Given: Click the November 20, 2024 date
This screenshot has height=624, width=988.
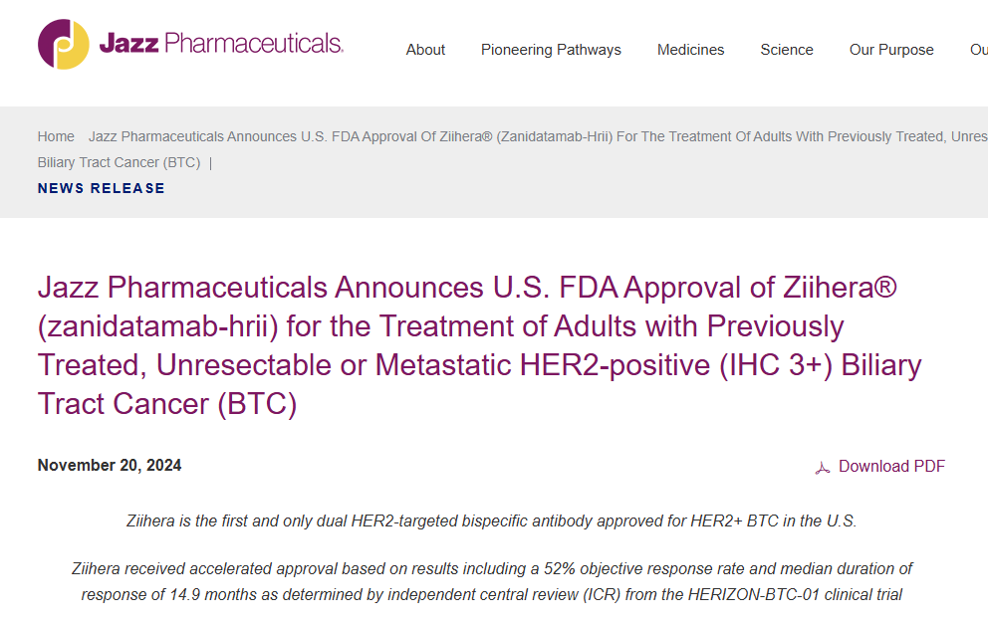Looking at the screenshot, I should pyautogui.click(x=110, y=465).
